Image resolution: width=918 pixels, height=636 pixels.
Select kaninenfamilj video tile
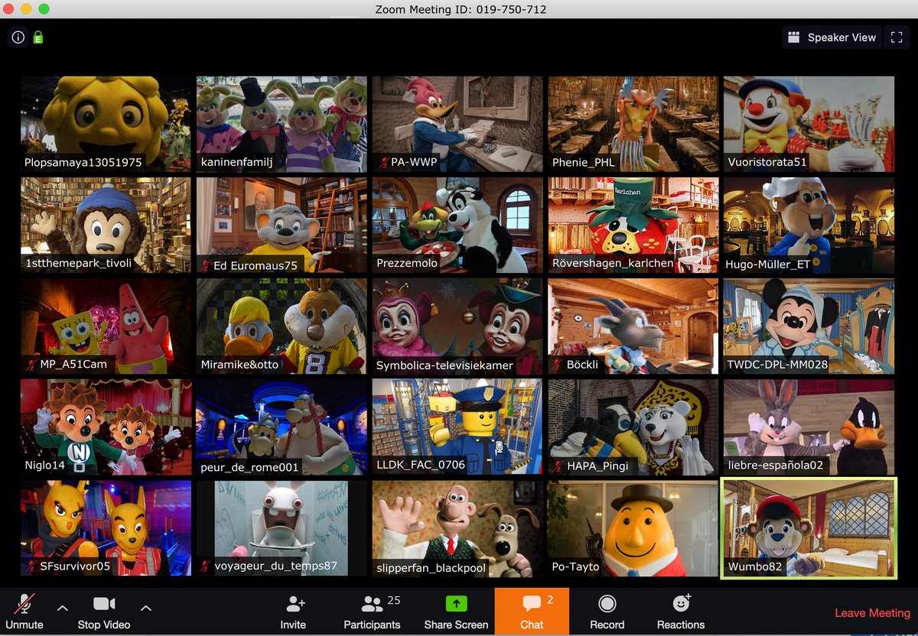(x=282, y=123)
